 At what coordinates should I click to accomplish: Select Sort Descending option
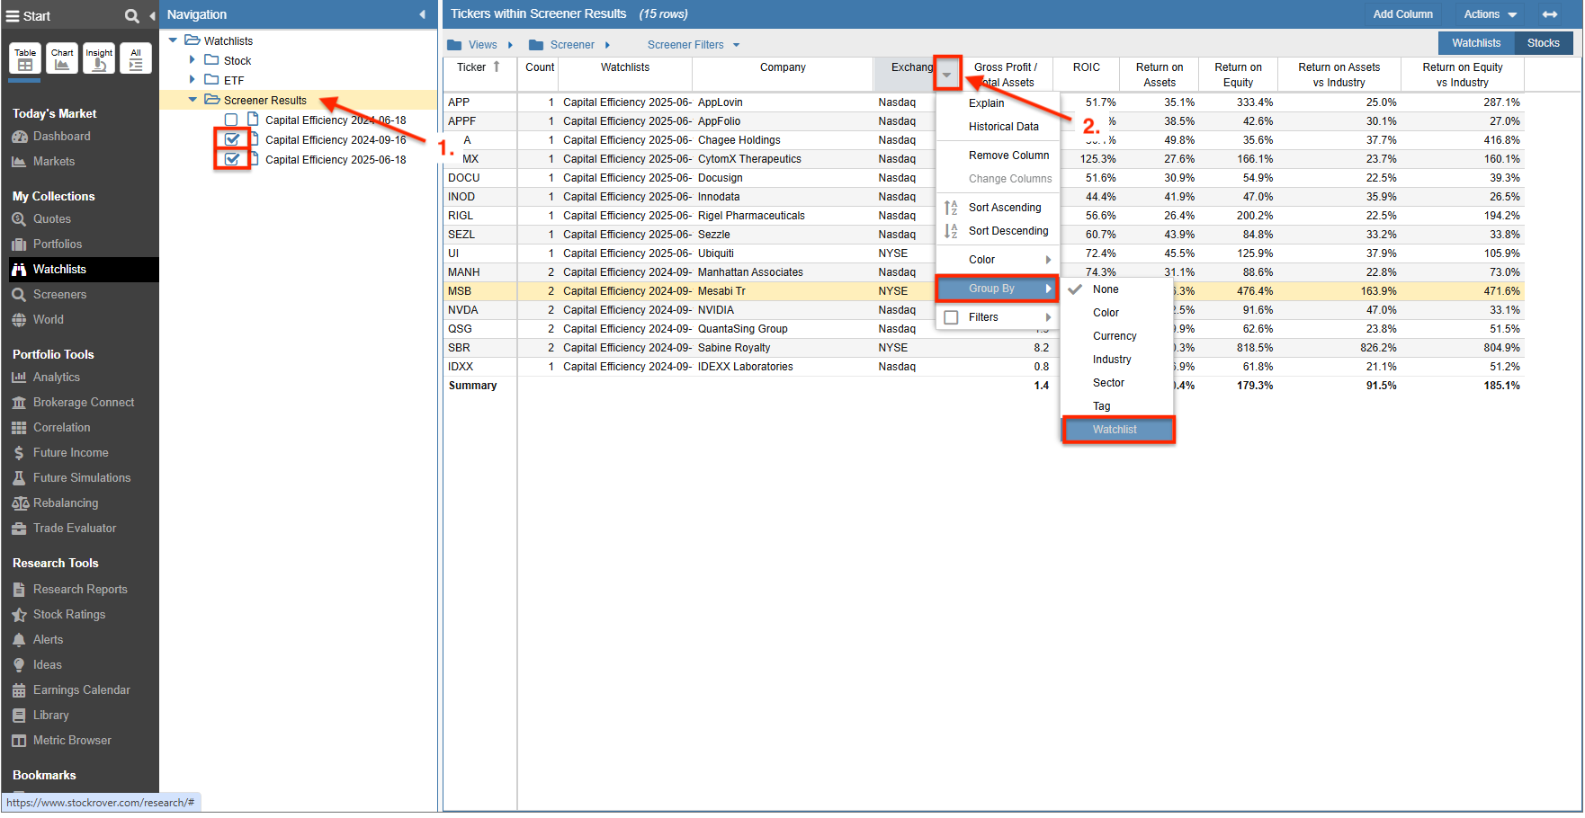point(1007,231)
